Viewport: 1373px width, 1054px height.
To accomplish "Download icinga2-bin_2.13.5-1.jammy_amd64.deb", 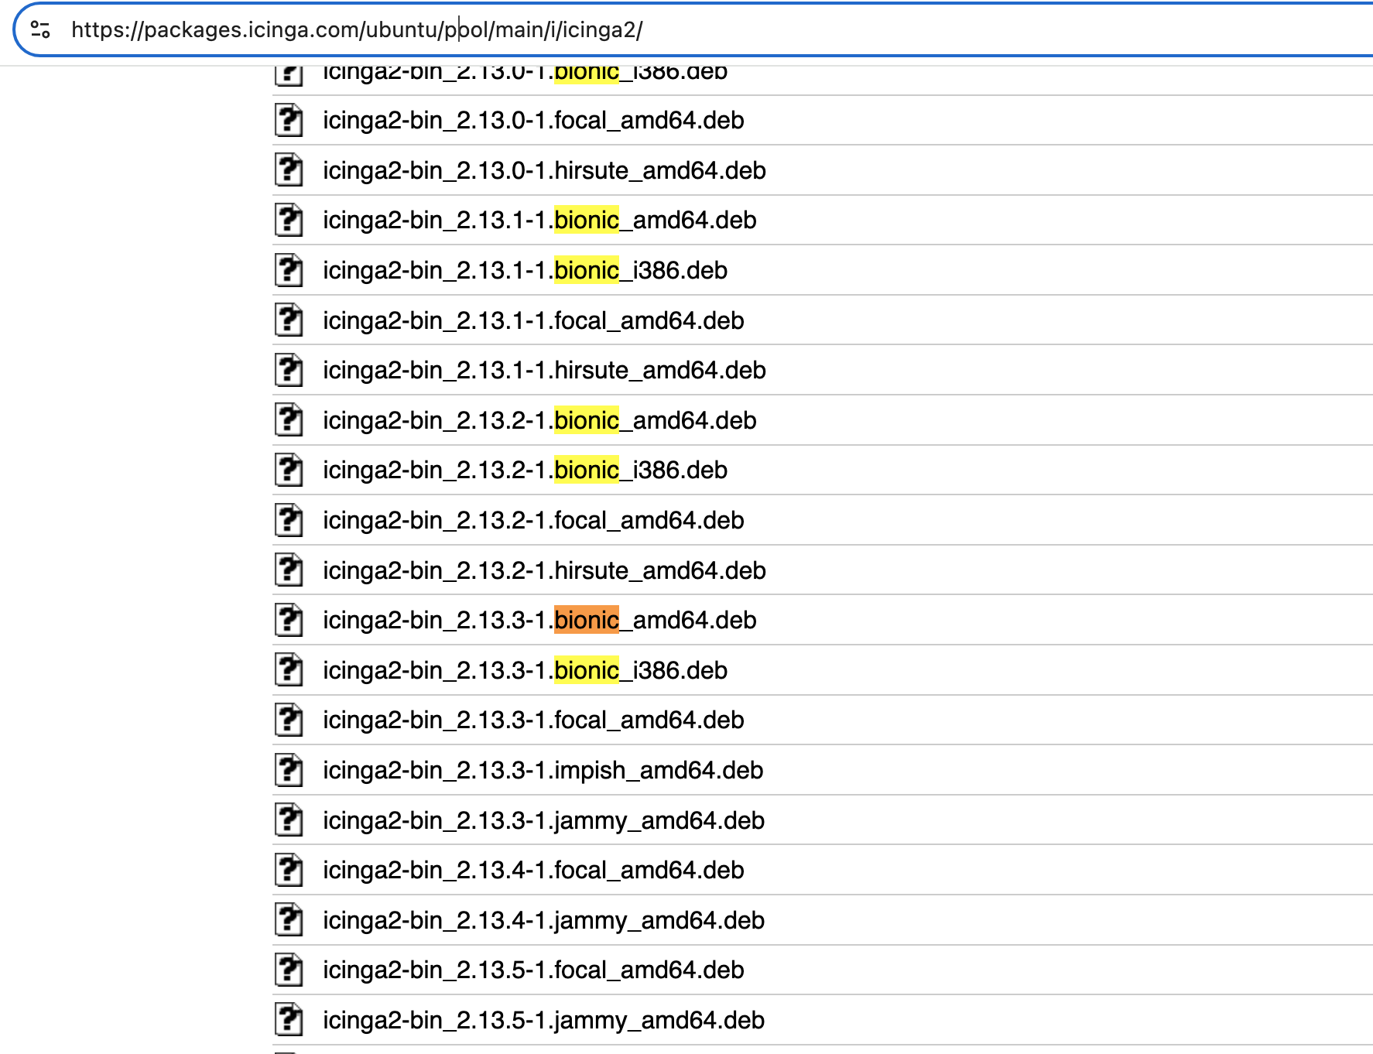I will (x=543, y=1021).
